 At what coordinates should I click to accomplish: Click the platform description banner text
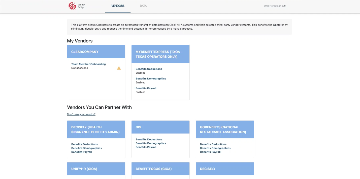coord(179,27)
